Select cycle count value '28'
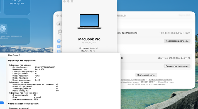198x109 pixels. click(35, 95)
